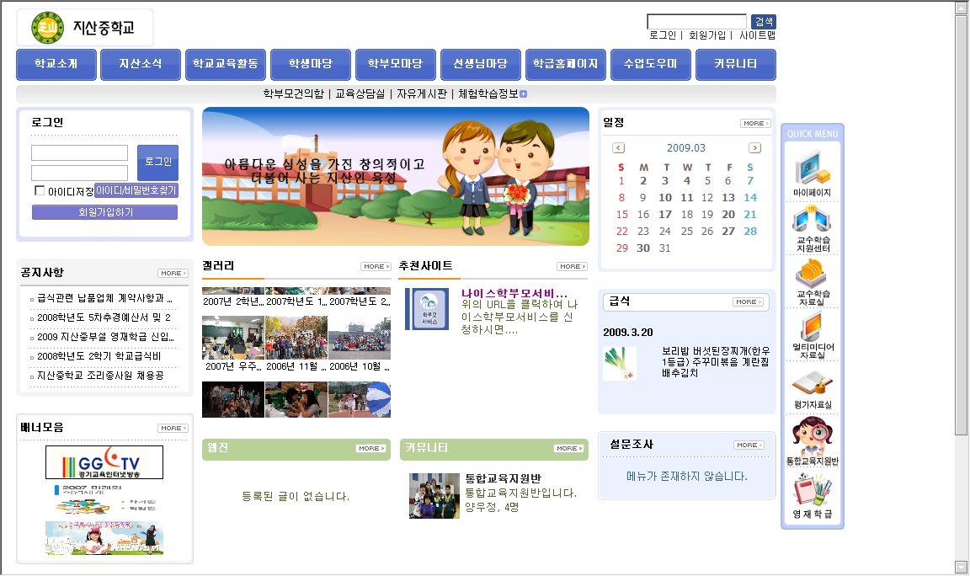Viewport: 970px width, 576px height.
Task: Open the GG TV banner image
Action: [x=104, y=462]
